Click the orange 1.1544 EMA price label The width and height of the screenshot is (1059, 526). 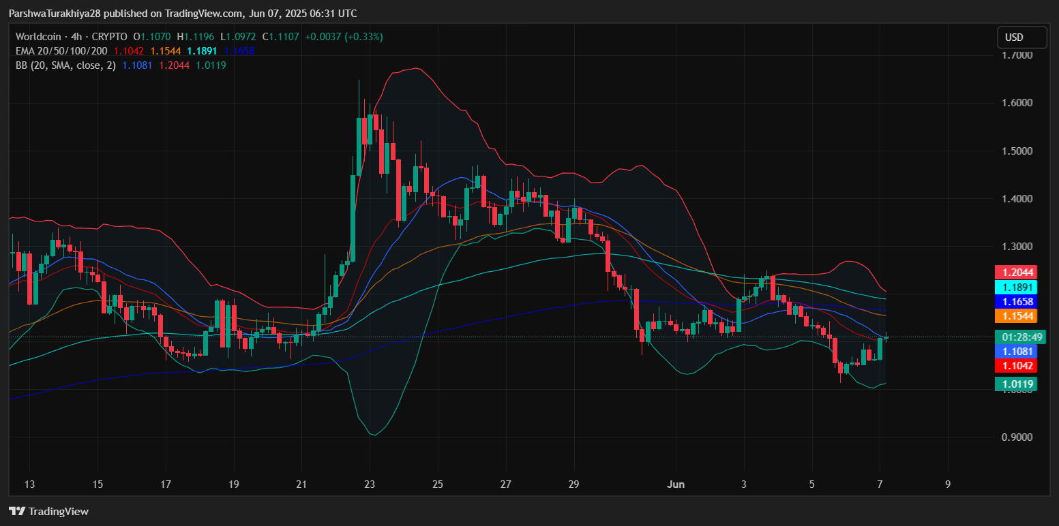[1015, 316]
